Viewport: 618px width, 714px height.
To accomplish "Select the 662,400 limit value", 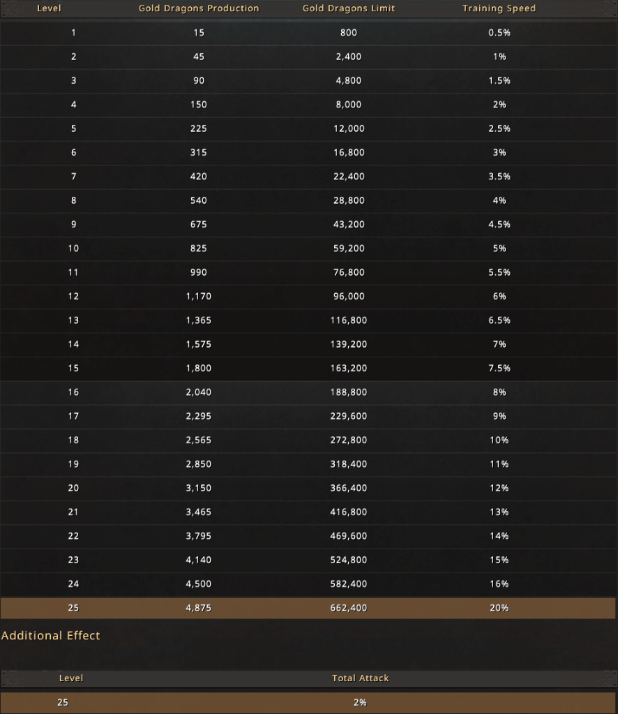I will tap(349, 608).
